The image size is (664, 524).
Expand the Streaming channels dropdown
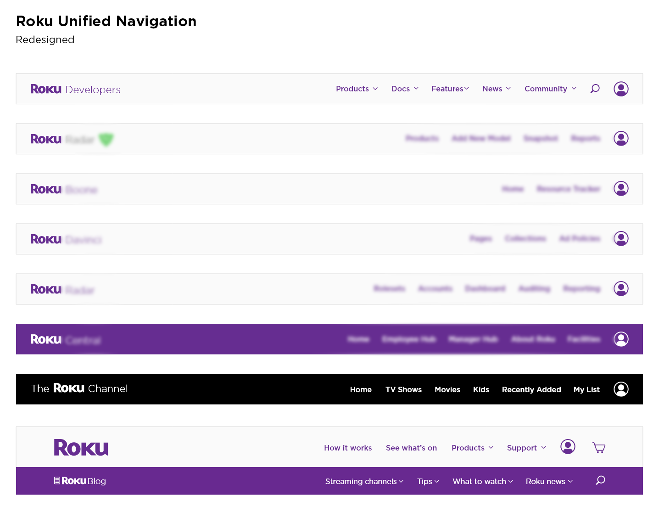pyautogui.click(x=364, y=481)
